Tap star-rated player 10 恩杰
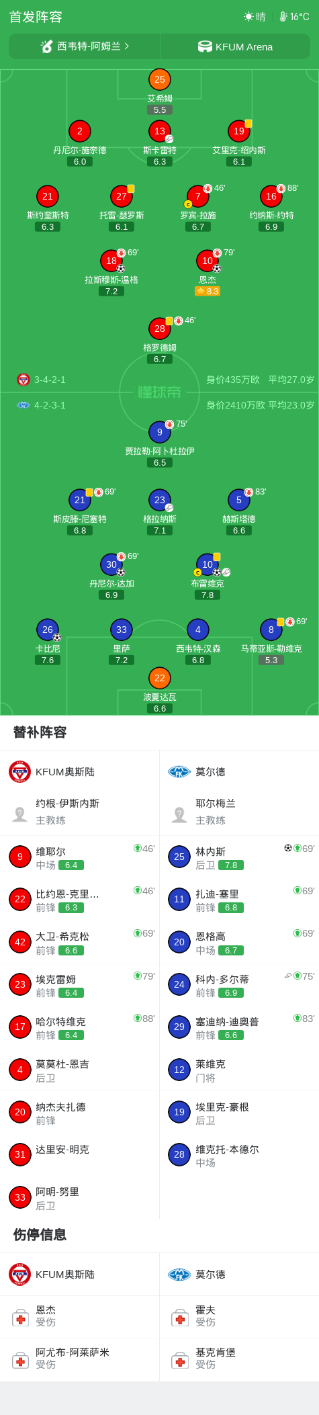319x1415 pixels. point(208,261)
